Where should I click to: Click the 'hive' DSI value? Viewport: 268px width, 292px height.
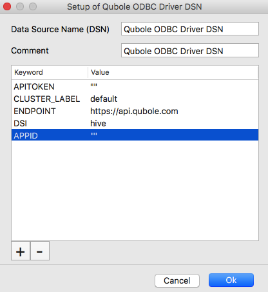point(98,123)
